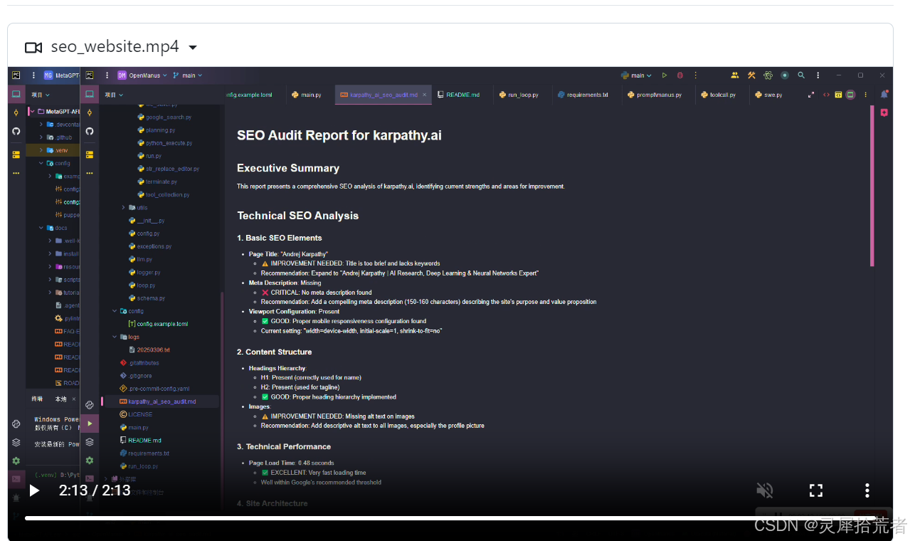The height and width of the screenshot is (541, 910).
Task: Open terminate.py in the project tree
Action: click(157, 182)
